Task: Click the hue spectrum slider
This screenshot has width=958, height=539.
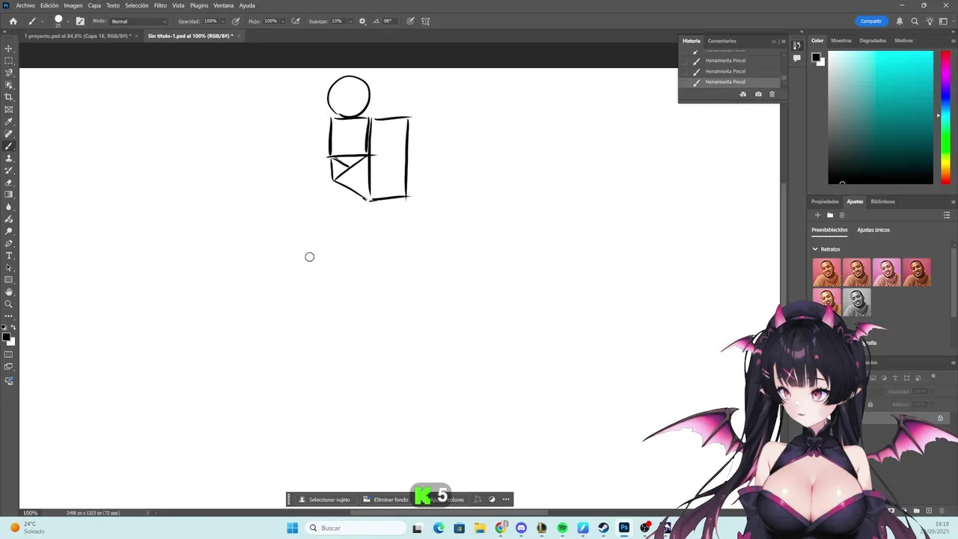Action: pos(945,117)
